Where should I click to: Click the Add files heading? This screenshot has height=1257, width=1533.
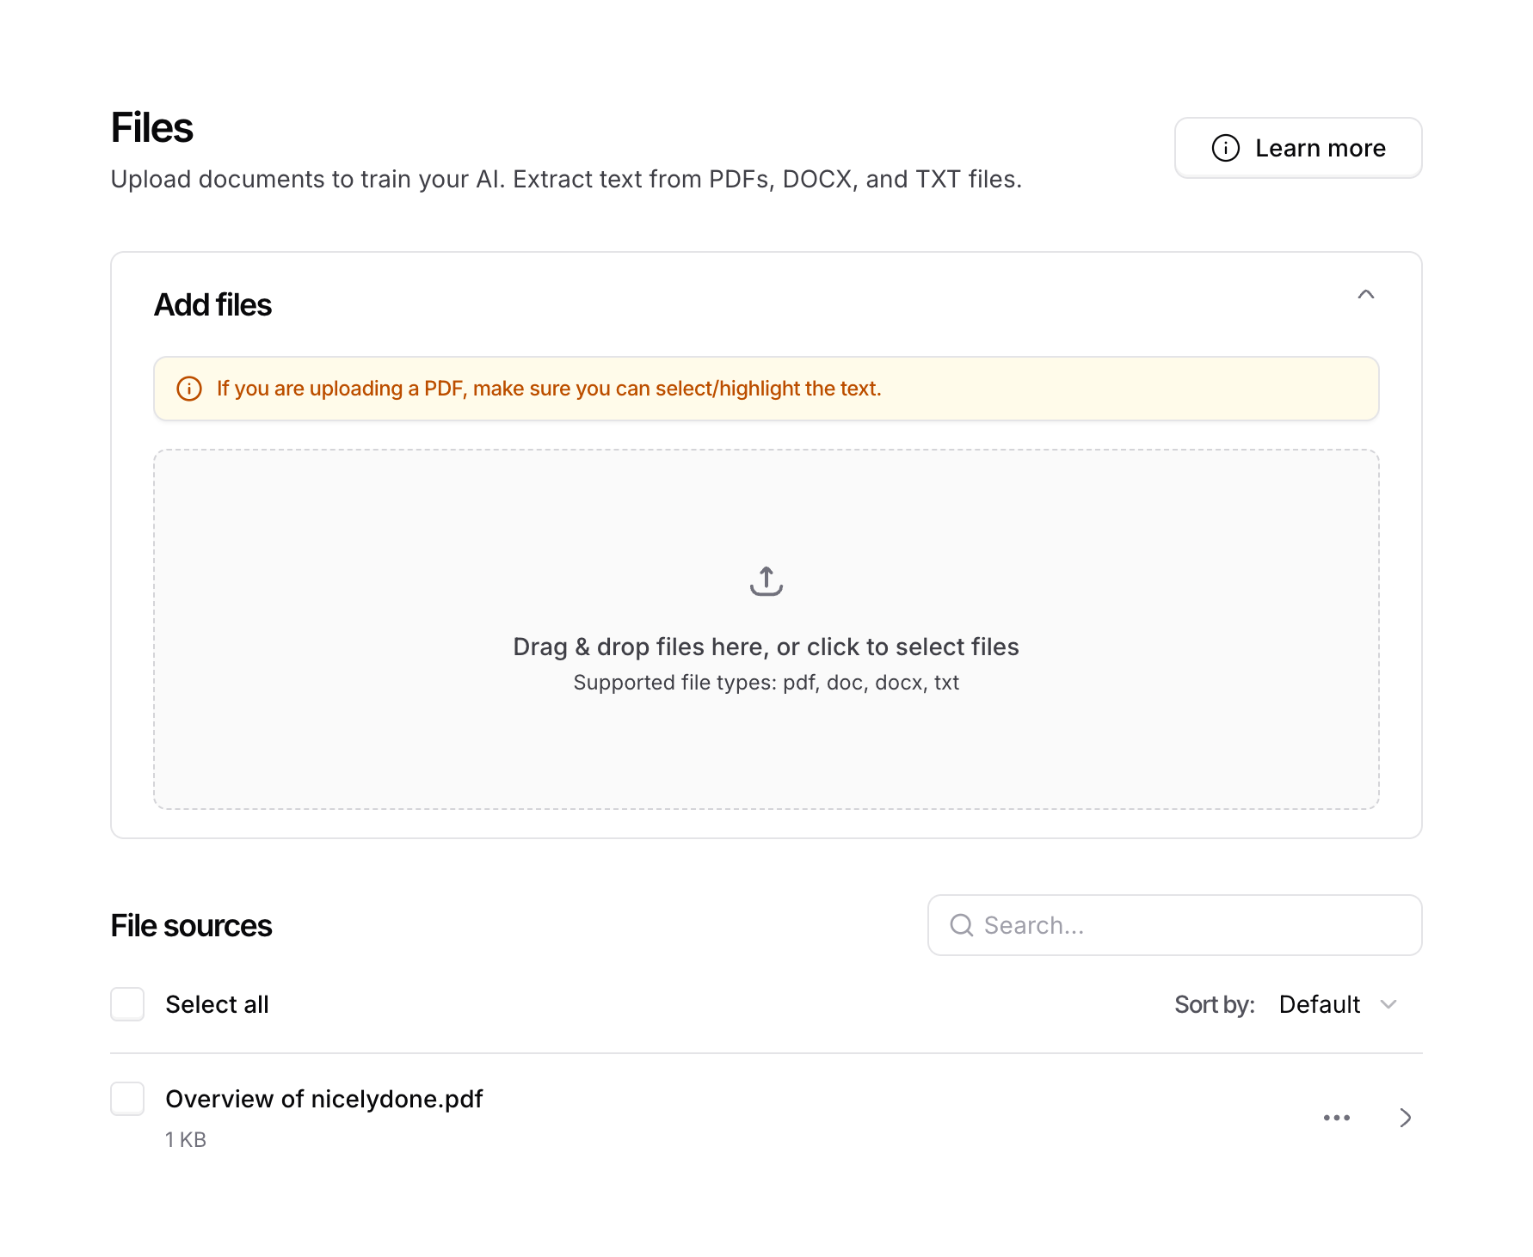(212, 305)
